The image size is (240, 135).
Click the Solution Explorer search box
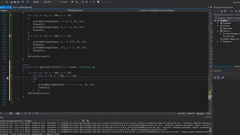(226, 15)
